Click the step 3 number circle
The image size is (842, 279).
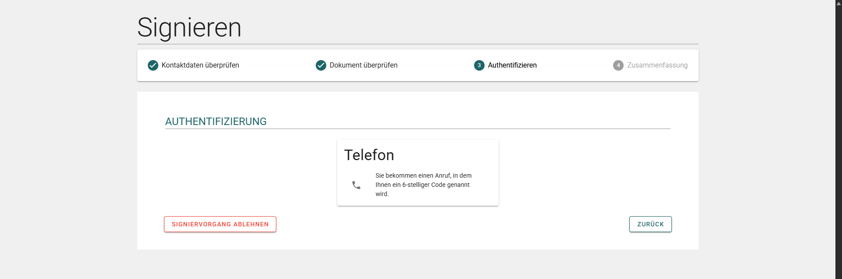click(x=479, y=65)
